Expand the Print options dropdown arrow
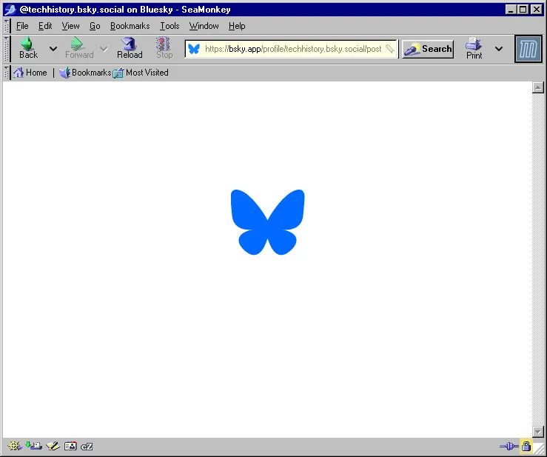The width and height of the screenshot is (547, 457). point(499,49)
